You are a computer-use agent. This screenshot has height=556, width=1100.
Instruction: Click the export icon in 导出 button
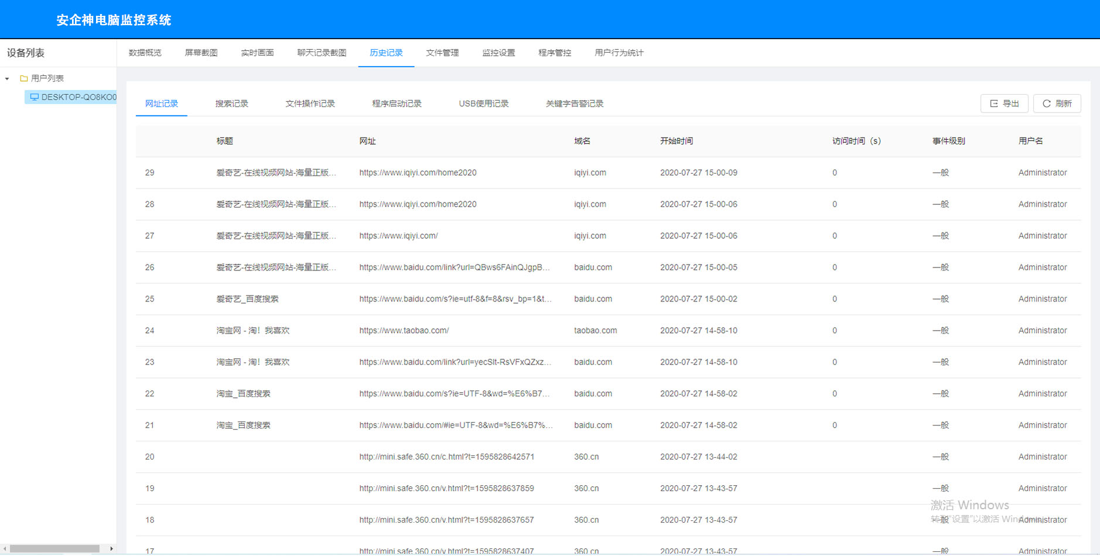tap(993, 104)
